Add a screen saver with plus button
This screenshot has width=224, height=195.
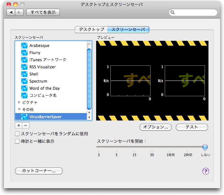[x=18, y=125]
